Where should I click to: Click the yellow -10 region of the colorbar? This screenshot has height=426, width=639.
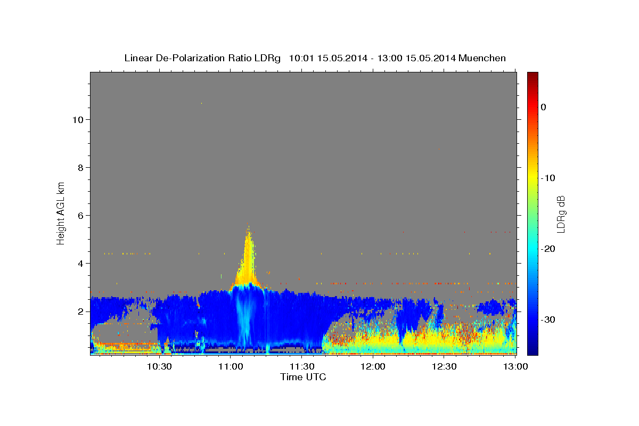pos(532,178)
